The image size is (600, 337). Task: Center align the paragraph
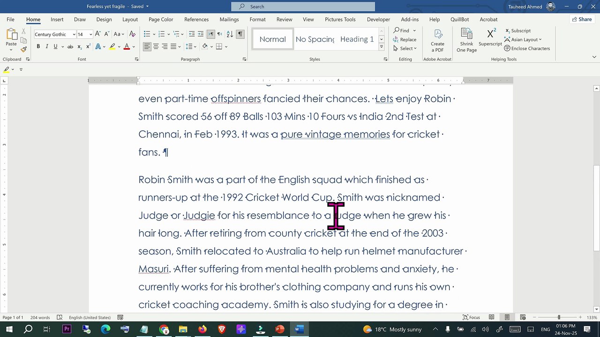click(x=156, y=46)
